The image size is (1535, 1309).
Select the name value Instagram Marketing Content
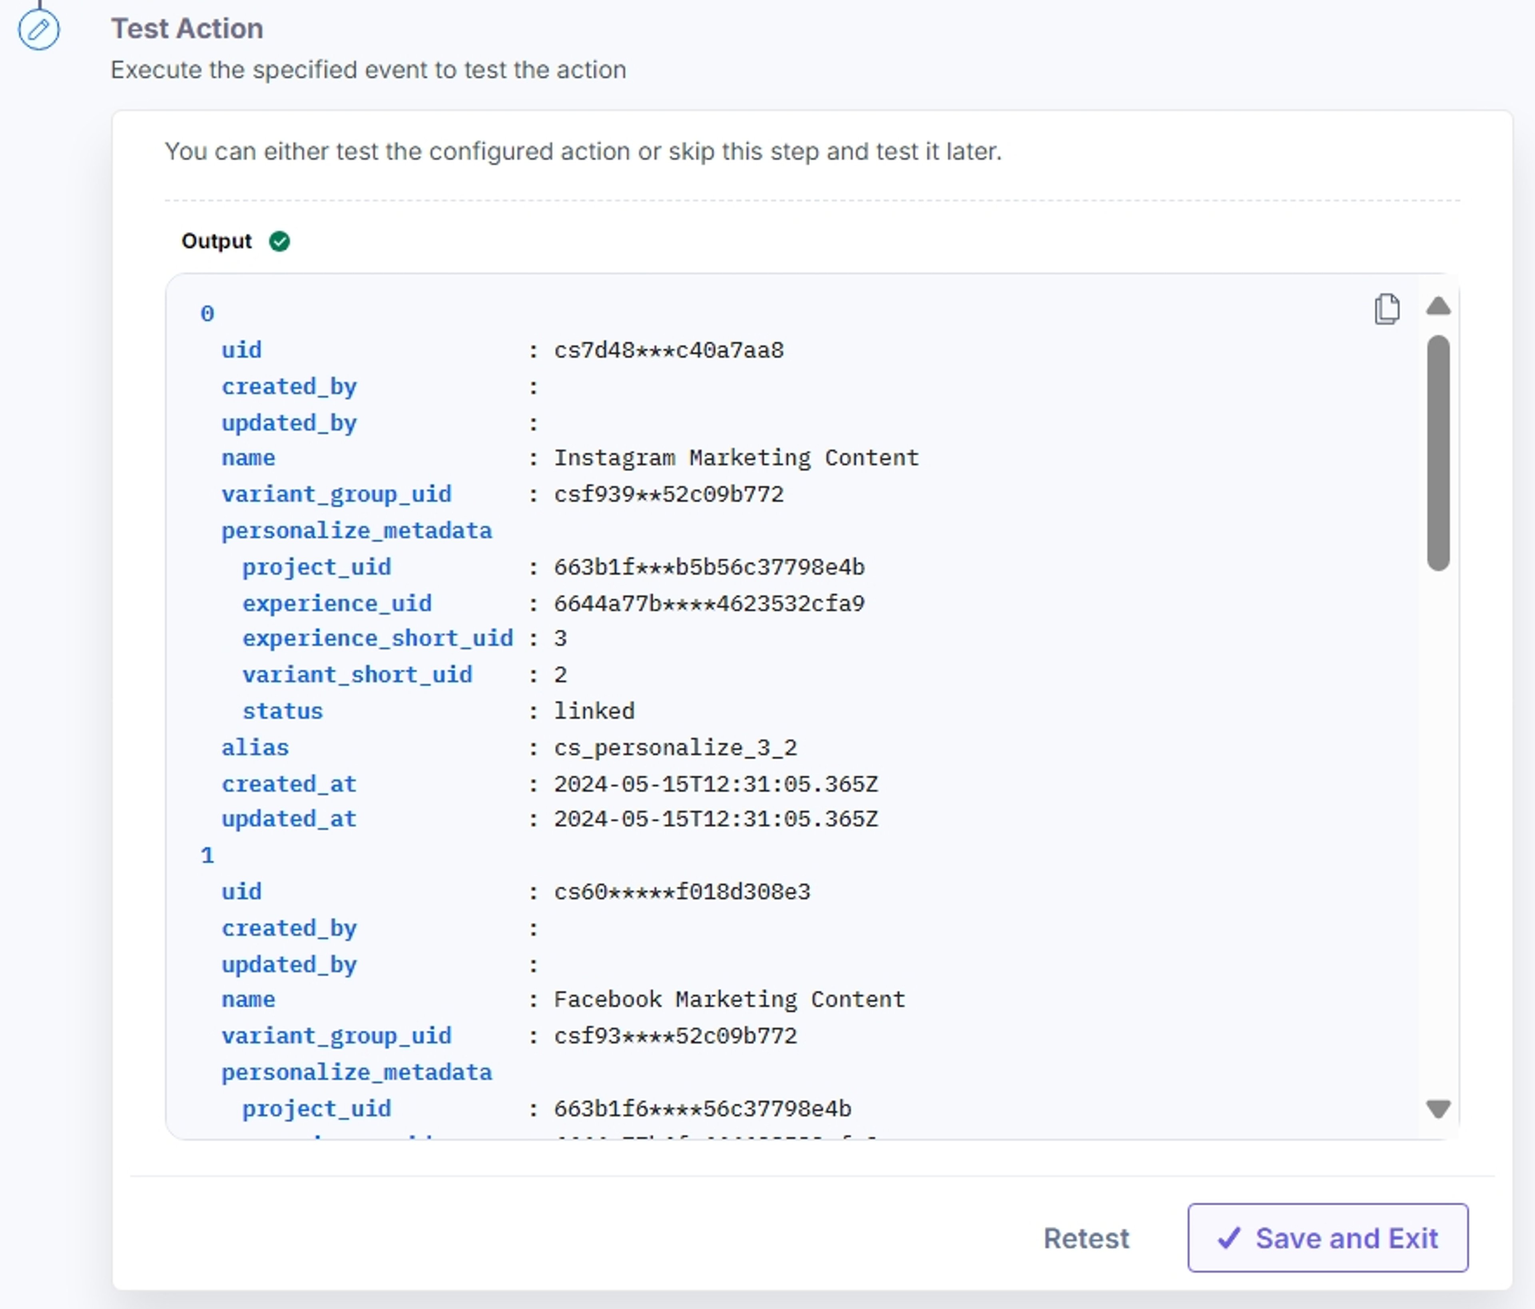[736, 458]
